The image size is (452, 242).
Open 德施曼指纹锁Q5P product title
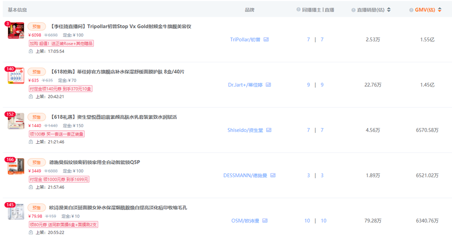click(94, 162)
